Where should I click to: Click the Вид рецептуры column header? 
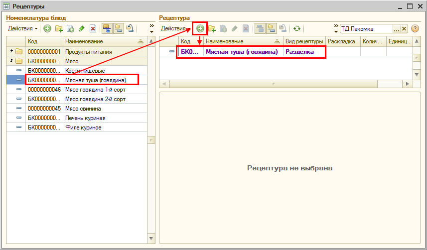tap(304, 41)
